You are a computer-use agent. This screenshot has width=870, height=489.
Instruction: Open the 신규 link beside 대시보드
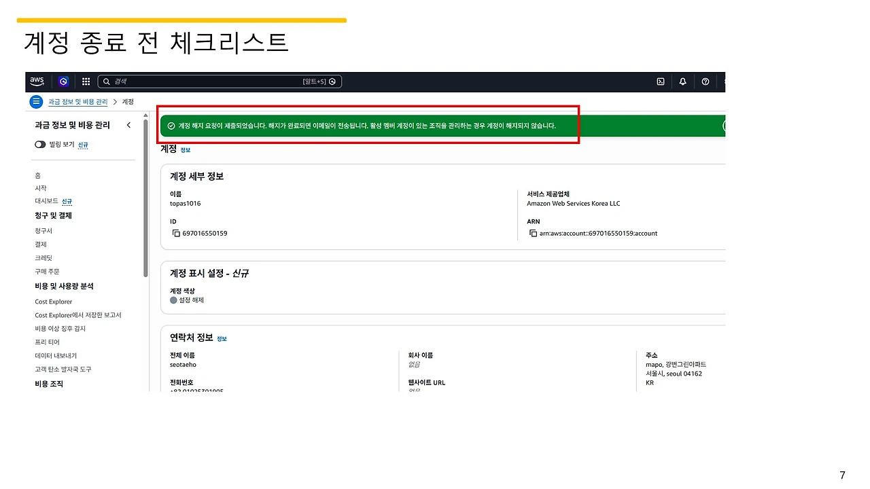tap(67, 202)
